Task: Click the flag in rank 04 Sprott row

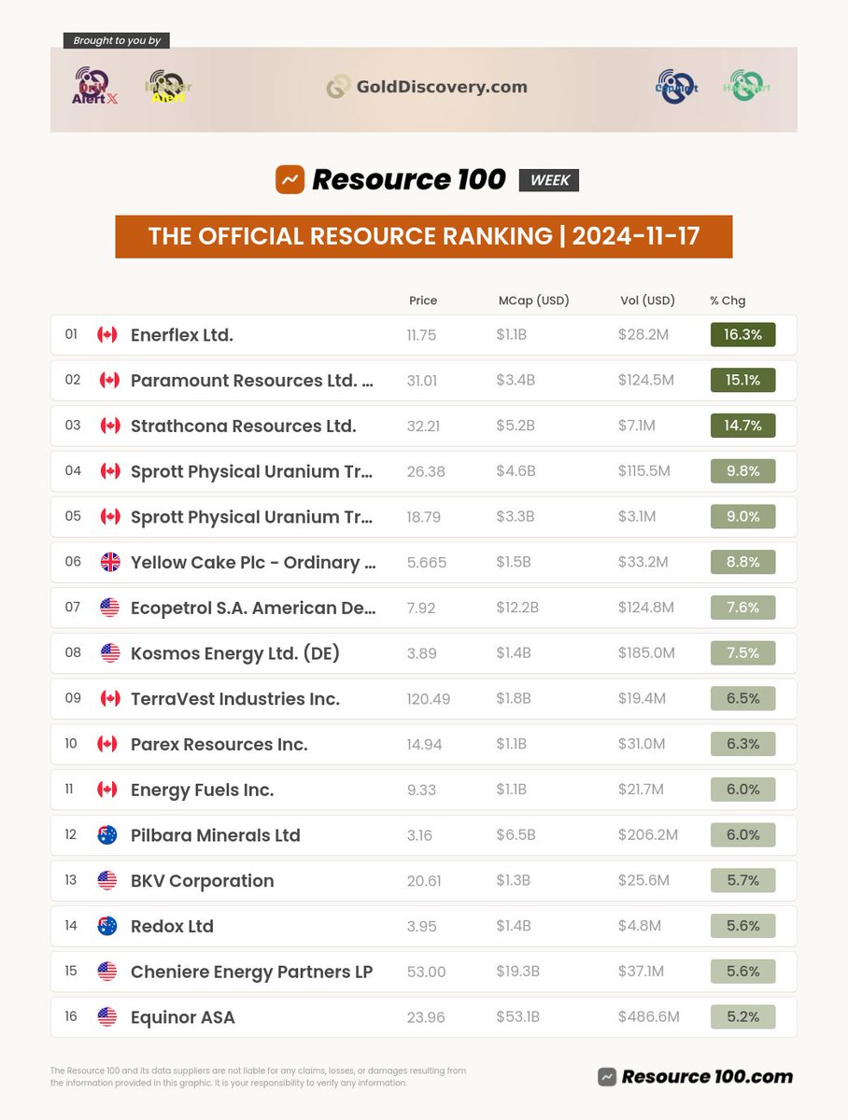Action: click(110, 471)
